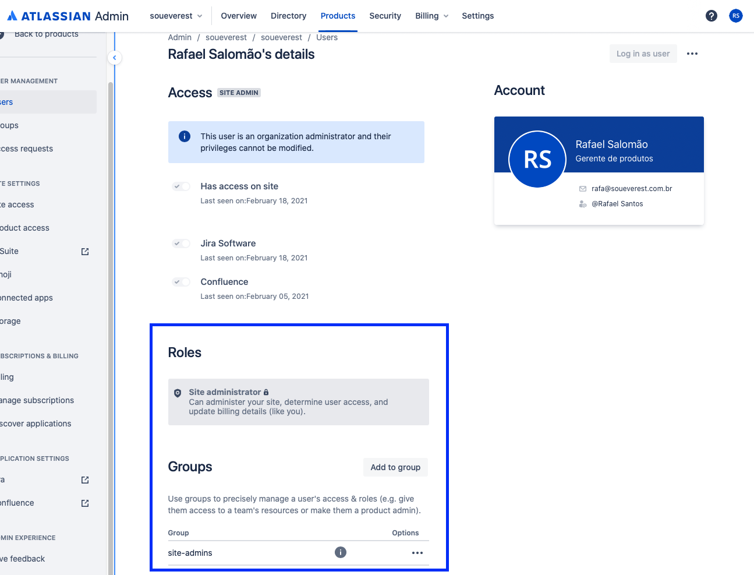Toggle the Confluence access switch
754x575 pixels.
[x=181, y=282]
